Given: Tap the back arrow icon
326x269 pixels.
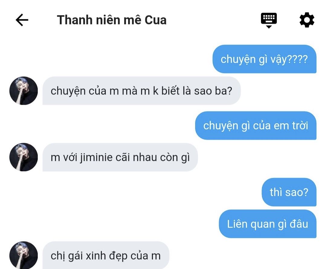Looking at the screenshot, I should click(x=22, y=20).
